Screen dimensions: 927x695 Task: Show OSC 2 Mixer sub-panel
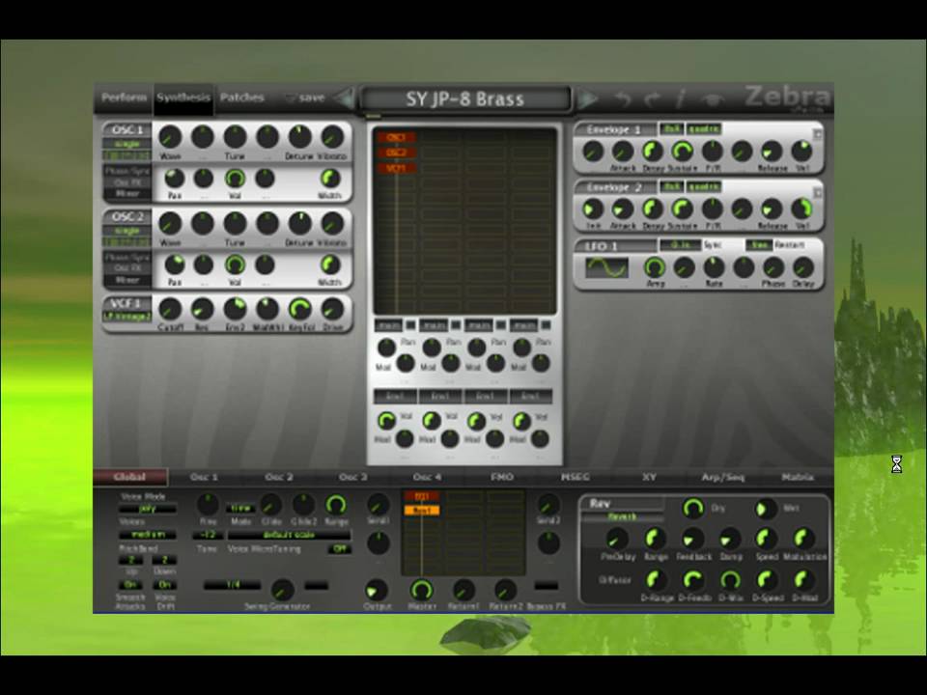pos(127,280)
